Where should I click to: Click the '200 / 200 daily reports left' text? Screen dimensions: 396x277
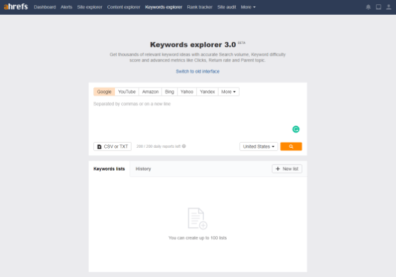click(158, 146)
